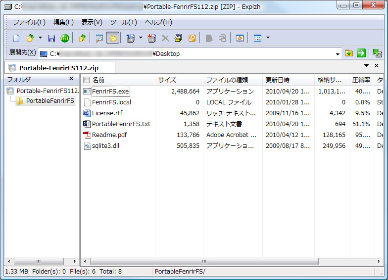Sort by 更新日時 column header
Viewport: 388px width, 280px height.
click(x=277, y=80)
